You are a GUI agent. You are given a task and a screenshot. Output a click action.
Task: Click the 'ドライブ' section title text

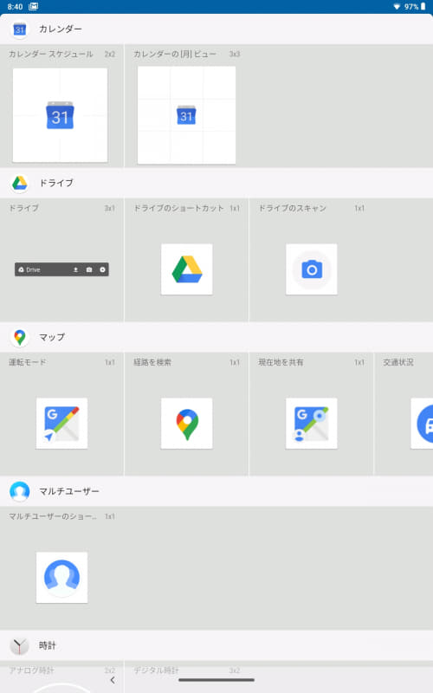coord(56,183)
